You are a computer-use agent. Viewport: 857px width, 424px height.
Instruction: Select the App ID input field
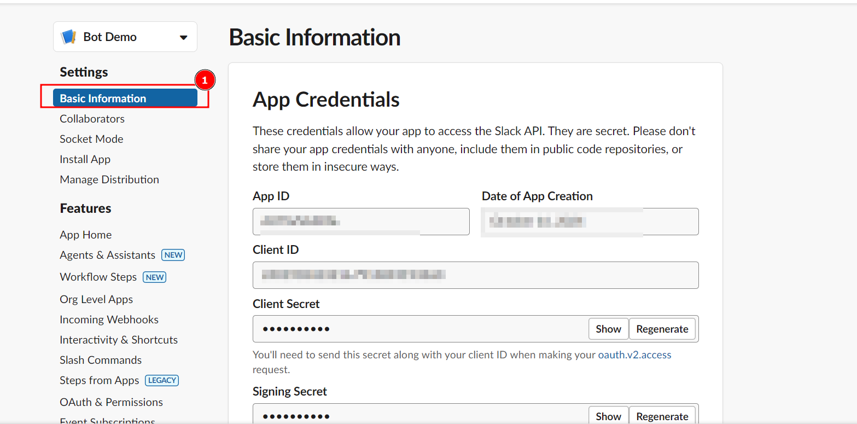(360, 221)
